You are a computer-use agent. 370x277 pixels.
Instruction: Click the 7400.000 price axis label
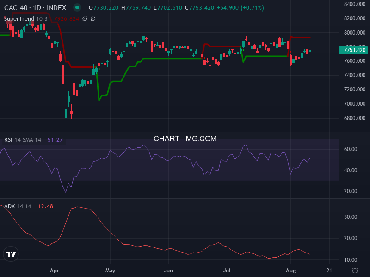point(355,75)
